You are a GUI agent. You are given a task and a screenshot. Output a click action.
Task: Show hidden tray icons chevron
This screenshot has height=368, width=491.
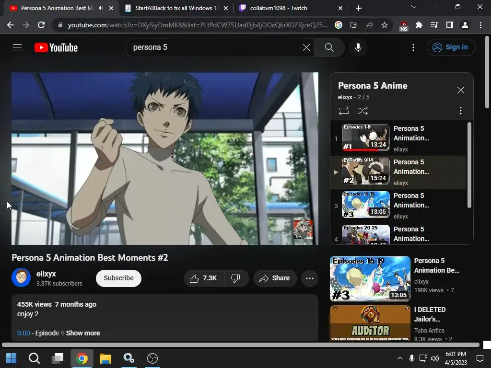click(x=400, y=358)
